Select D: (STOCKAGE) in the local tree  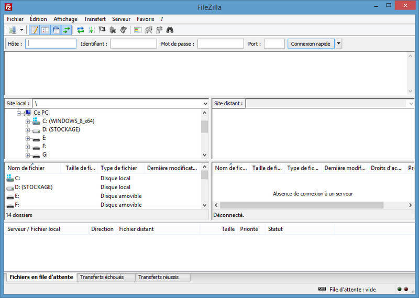point(61,129)
